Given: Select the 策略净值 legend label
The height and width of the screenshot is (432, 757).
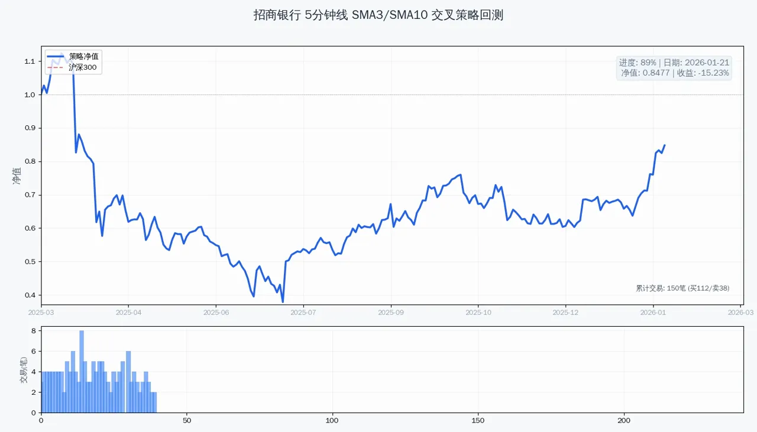Looking at the screenshot, I should click(84, 57).
